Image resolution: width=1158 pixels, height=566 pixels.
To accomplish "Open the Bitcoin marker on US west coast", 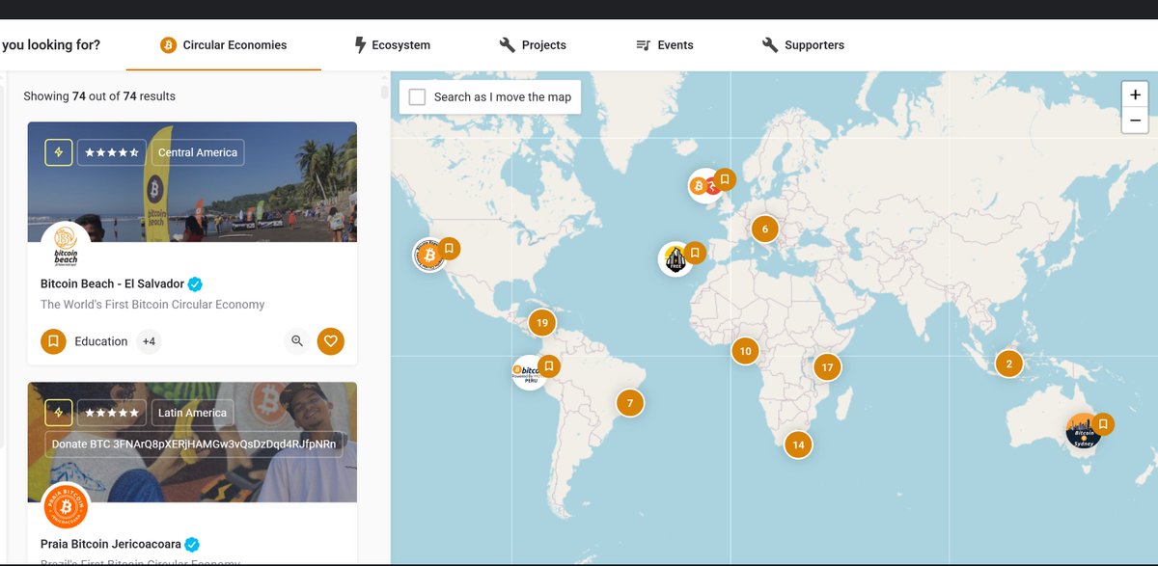I will [430, 256].
